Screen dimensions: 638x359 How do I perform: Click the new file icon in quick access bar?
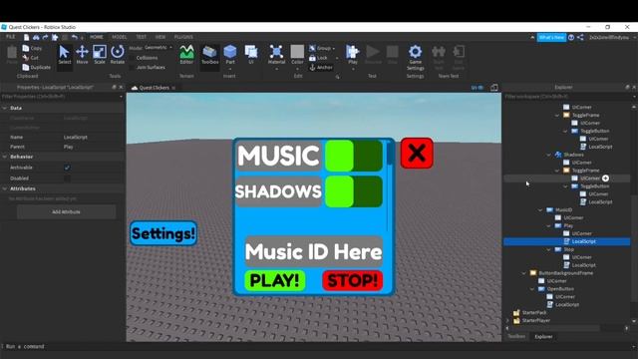(x=27, y=37)
